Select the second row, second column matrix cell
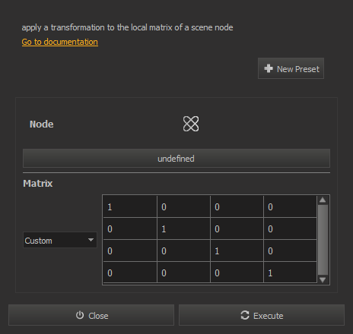Viewport: 353px width, 334px height. 183,228
